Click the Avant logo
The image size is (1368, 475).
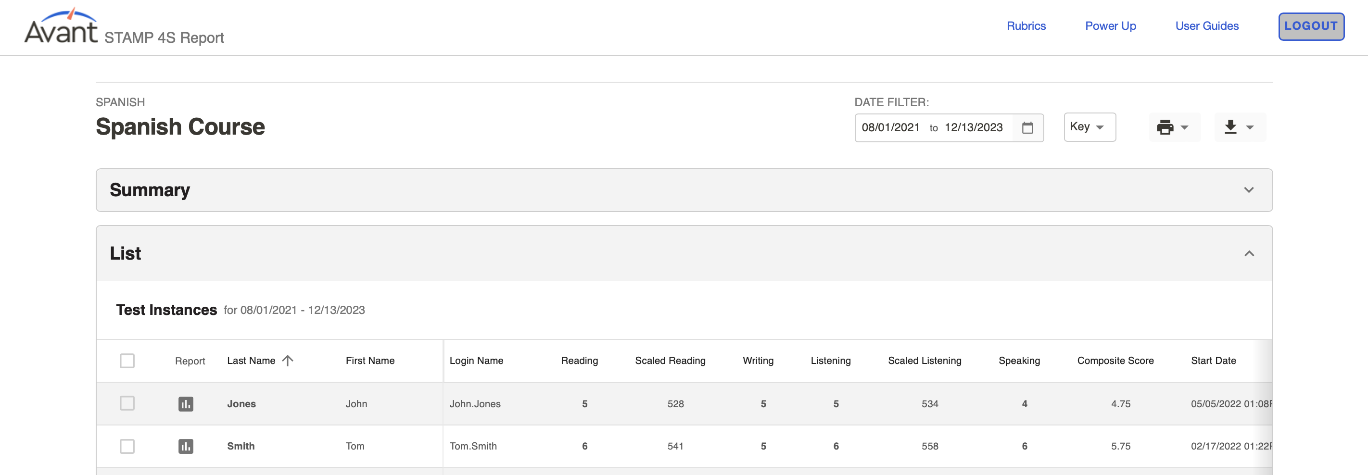pyautogui.click(x=61, y=27)
